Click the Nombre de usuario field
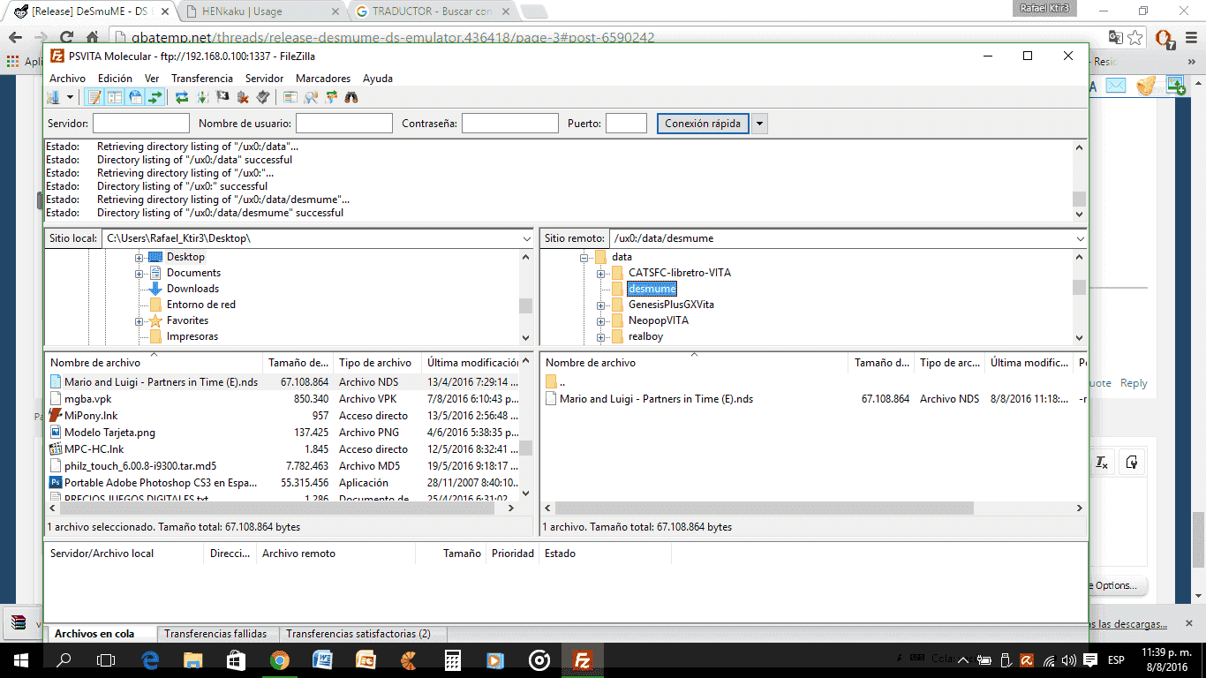The width and height of the screenshot is (1206, 678). [344, 124]
